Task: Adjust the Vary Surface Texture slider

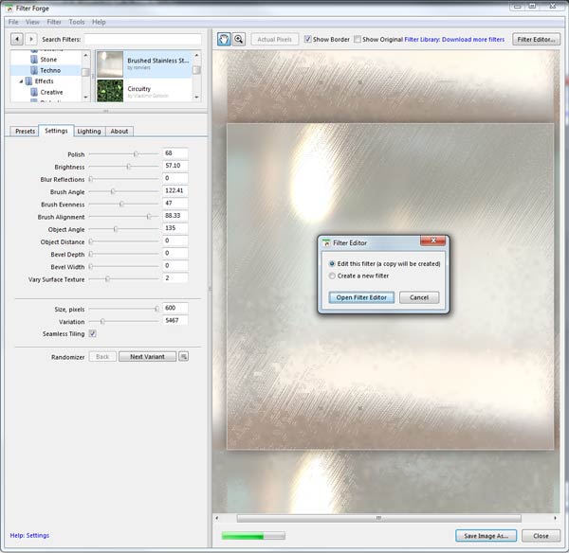Action: pyautogui.click(x=107, y=278)
